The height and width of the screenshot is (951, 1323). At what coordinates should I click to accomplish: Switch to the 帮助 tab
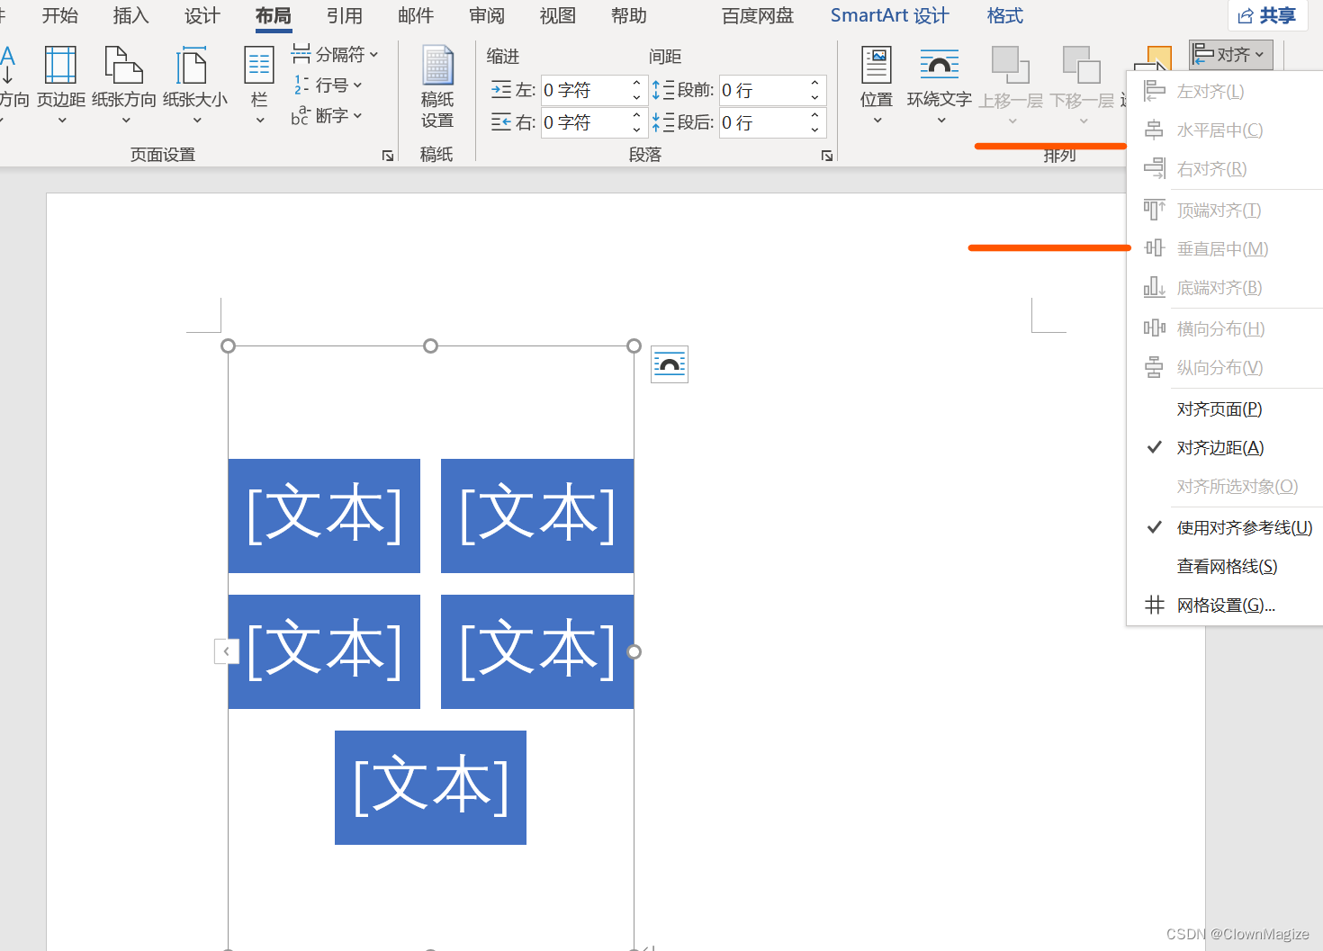point(629,15)
